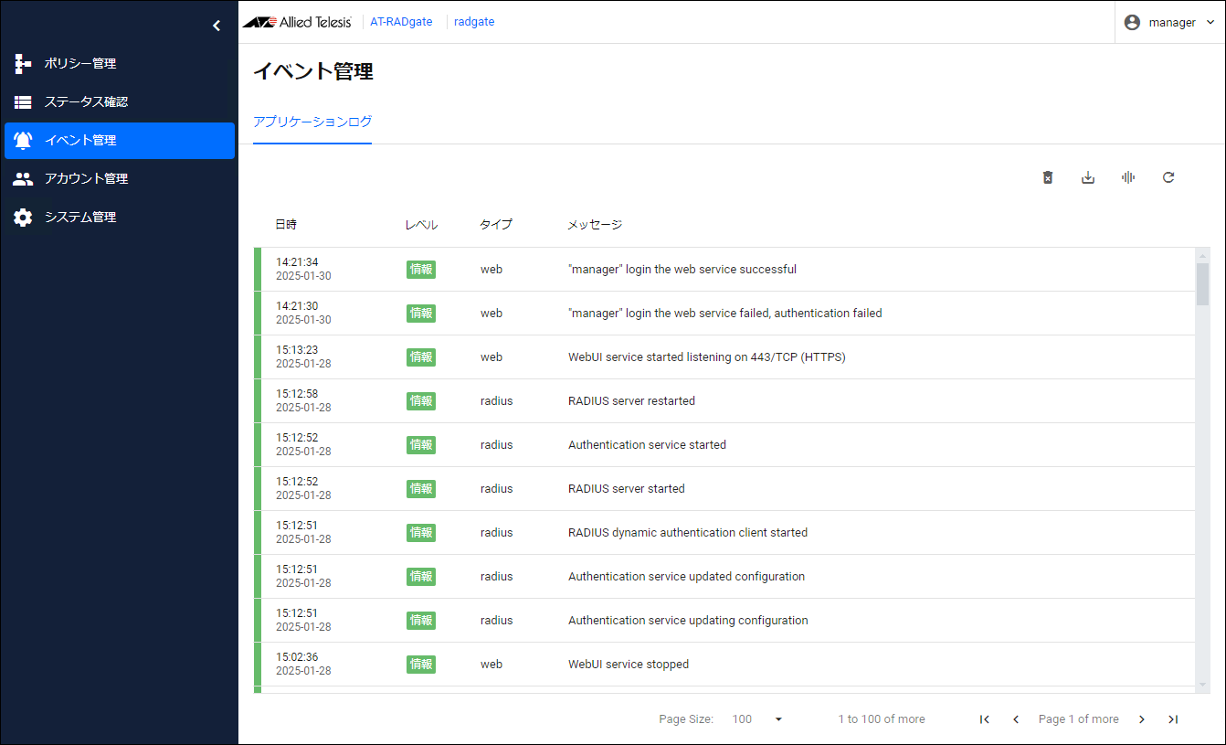Open the manager account dropdown arrow

point(1211,23)
